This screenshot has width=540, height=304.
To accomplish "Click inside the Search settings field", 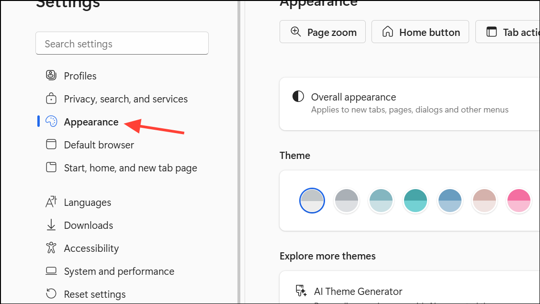I will (x=122, y=43).
